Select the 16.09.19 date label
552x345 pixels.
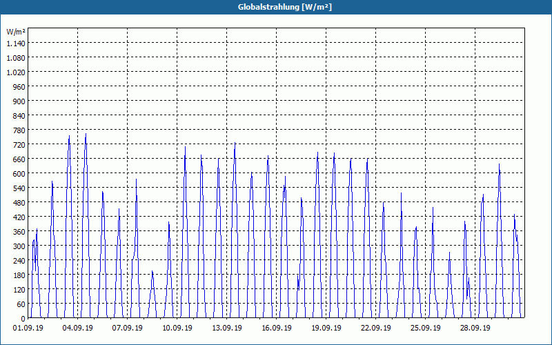pos(277,328)
